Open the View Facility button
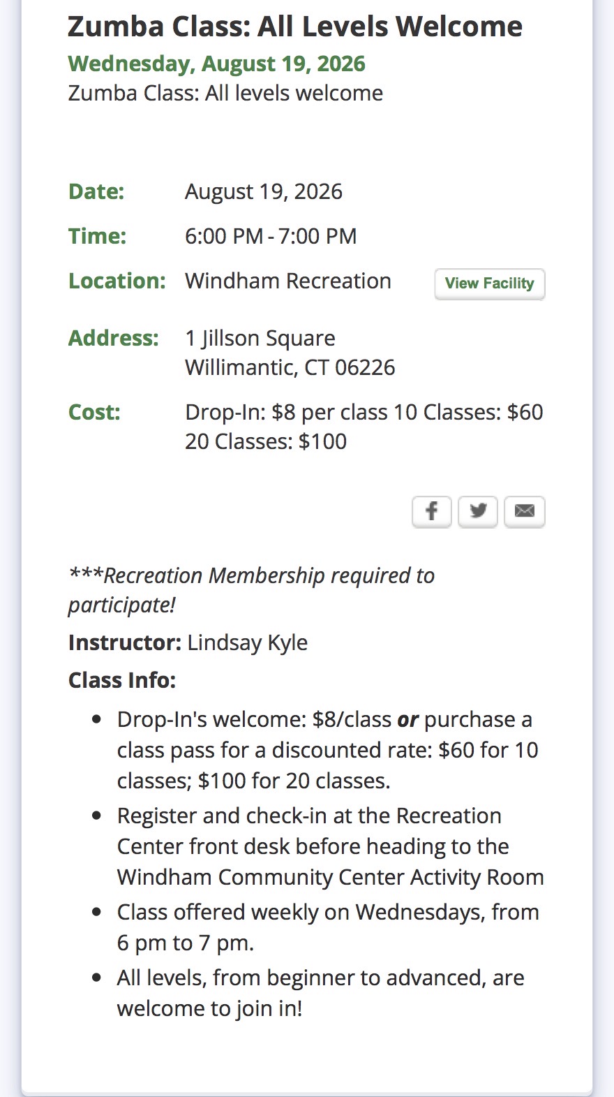This screenshot has width=614, height=1097. (x=490, y=284)
